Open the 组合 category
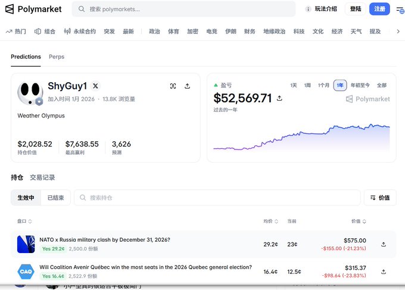This screenshot has height=290, width=405. (45, 32)
